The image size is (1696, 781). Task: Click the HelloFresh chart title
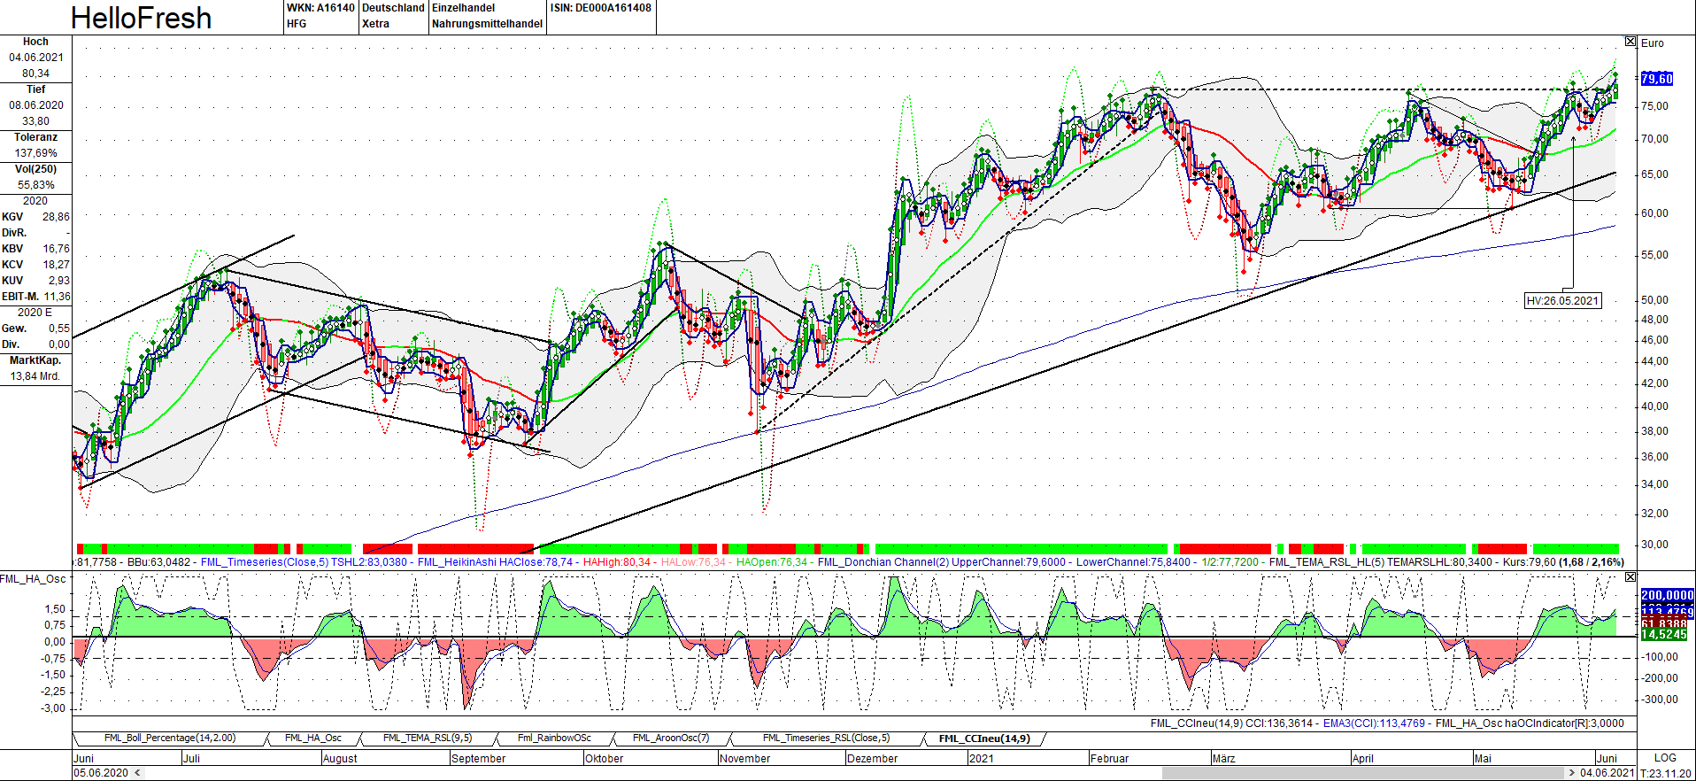pyautogui.click(x=141, y=18)
